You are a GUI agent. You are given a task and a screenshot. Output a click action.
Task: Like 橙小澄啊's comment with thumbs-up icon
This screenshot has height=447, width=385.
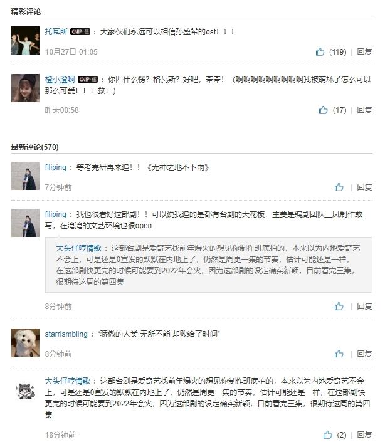(323, 110)
